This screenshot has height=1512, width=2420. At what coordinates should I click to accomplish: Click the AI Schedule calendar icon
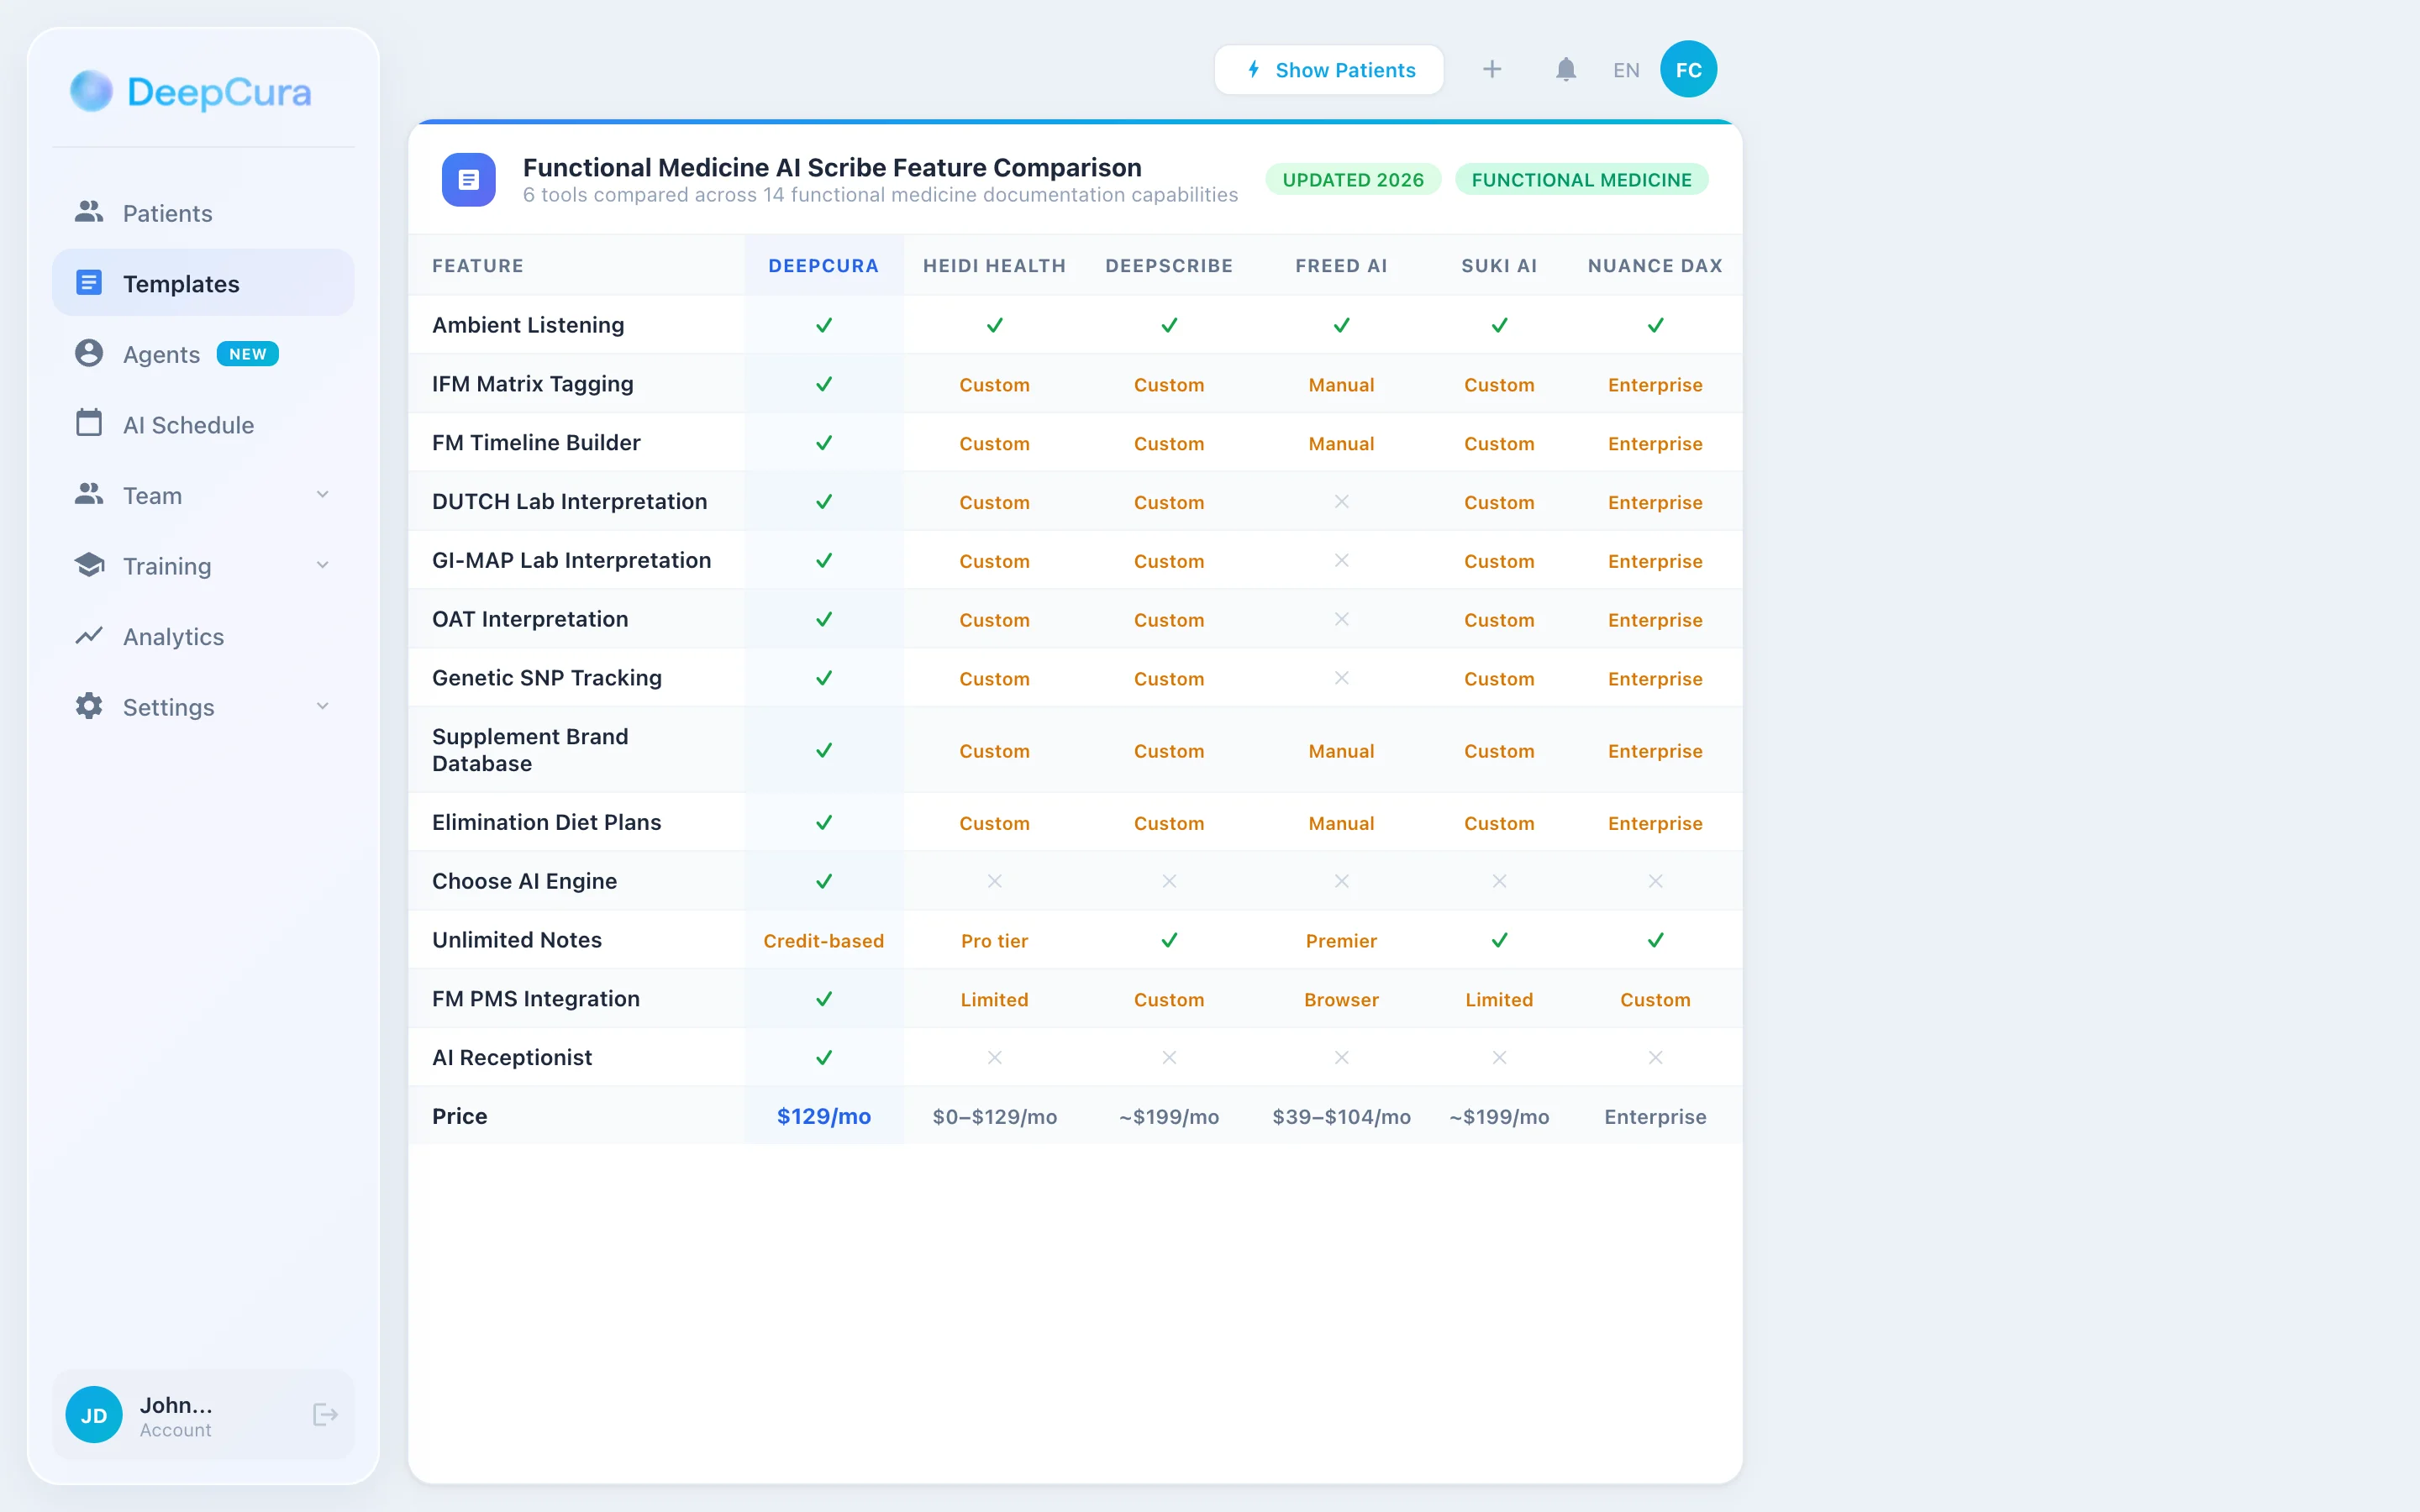point(89,424)
